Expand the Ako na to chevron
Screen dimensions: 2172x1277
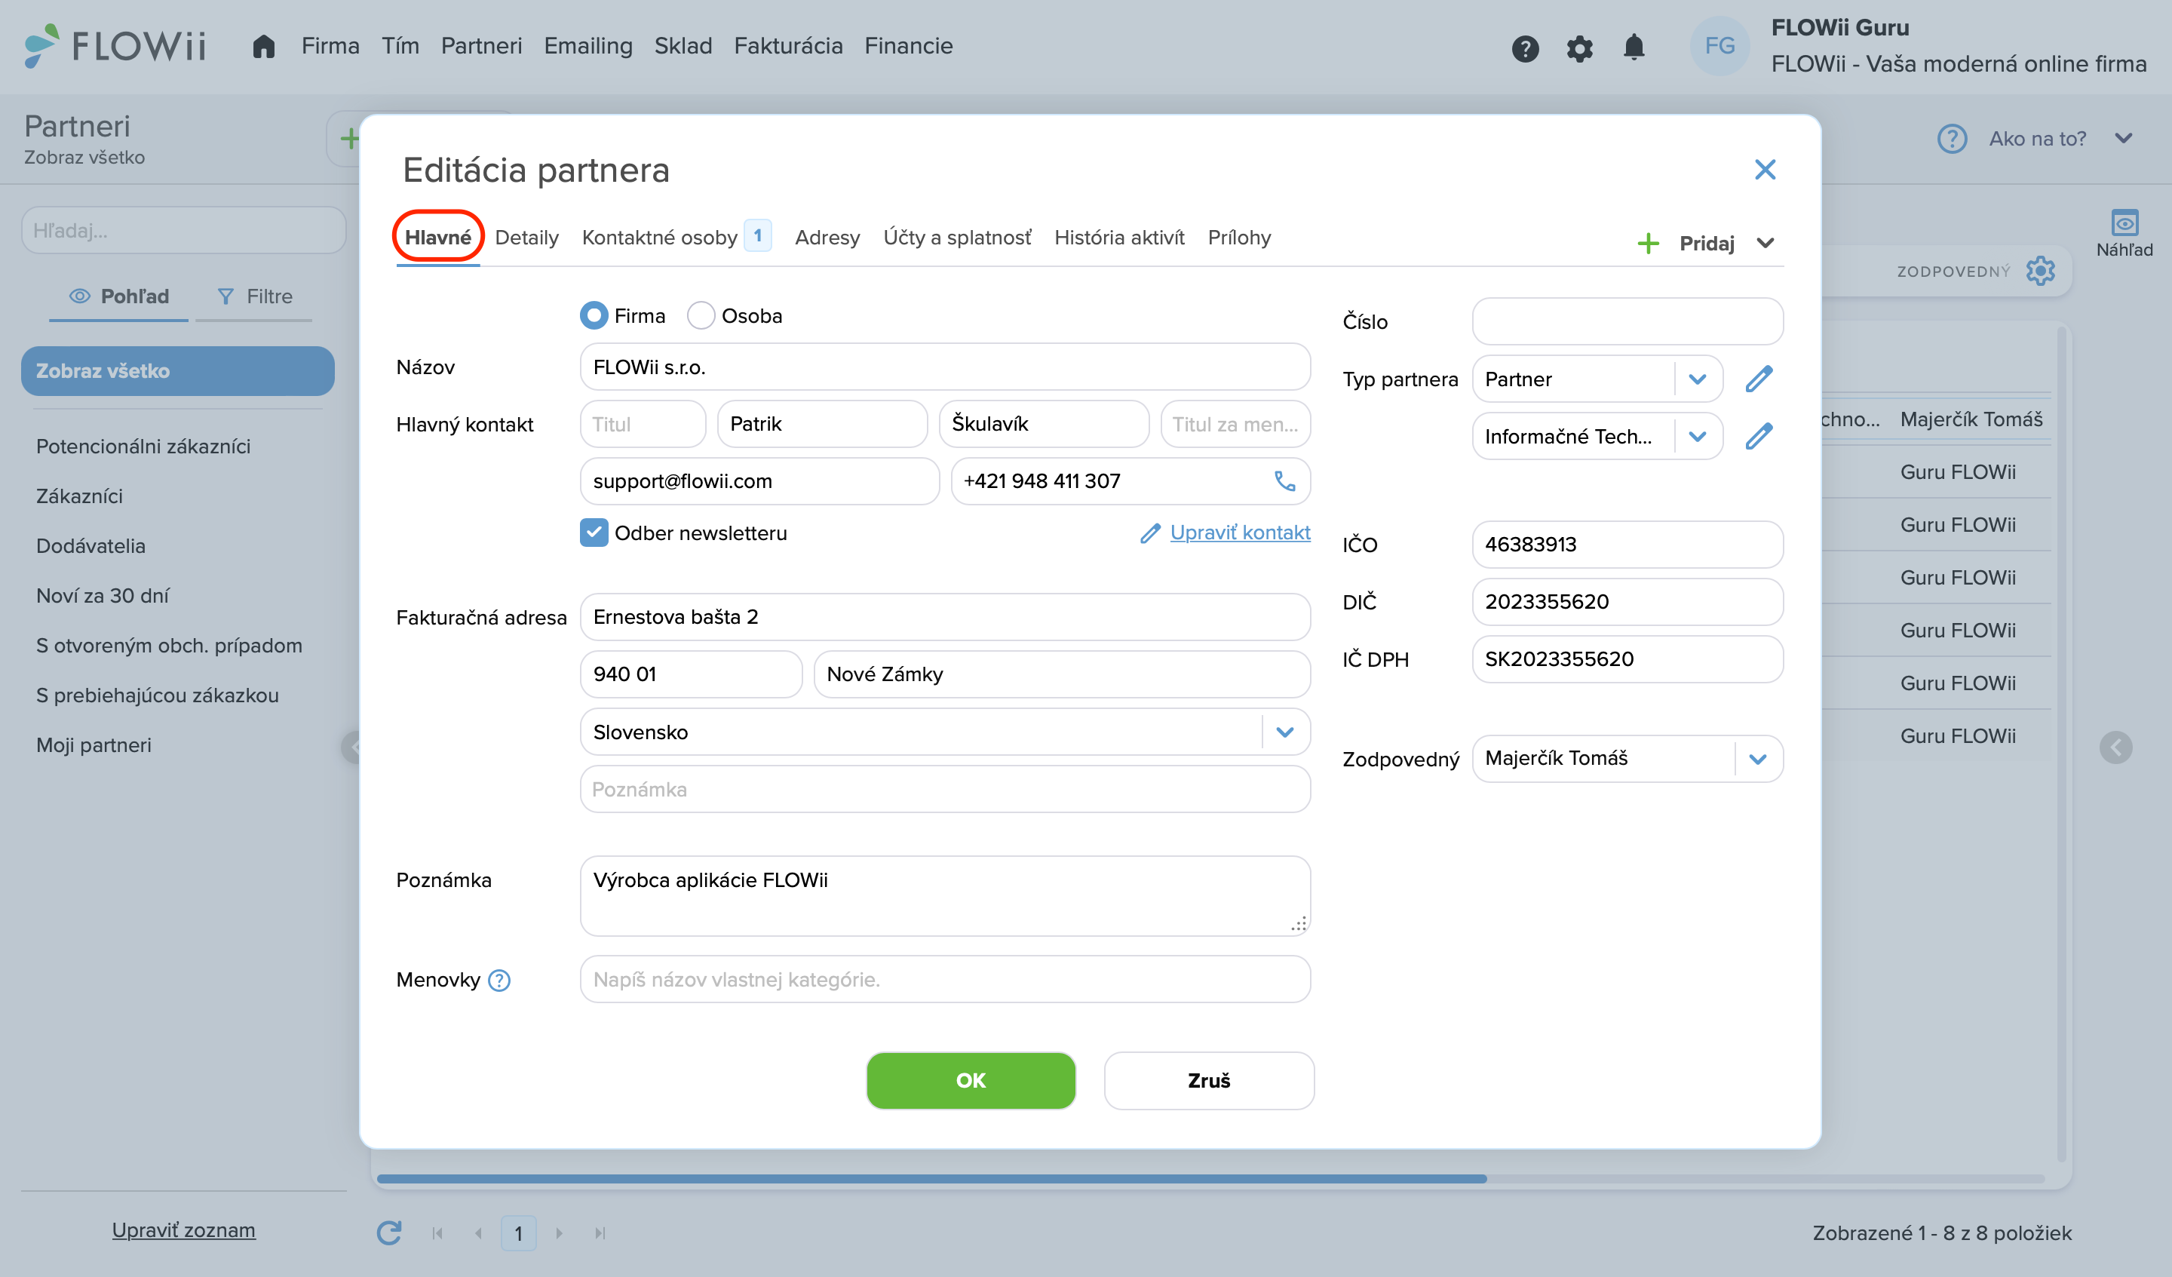(x=2123, y=139)
